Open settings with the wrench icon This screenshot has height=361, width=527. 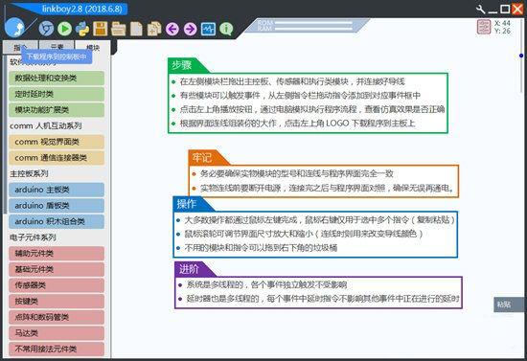481,9
